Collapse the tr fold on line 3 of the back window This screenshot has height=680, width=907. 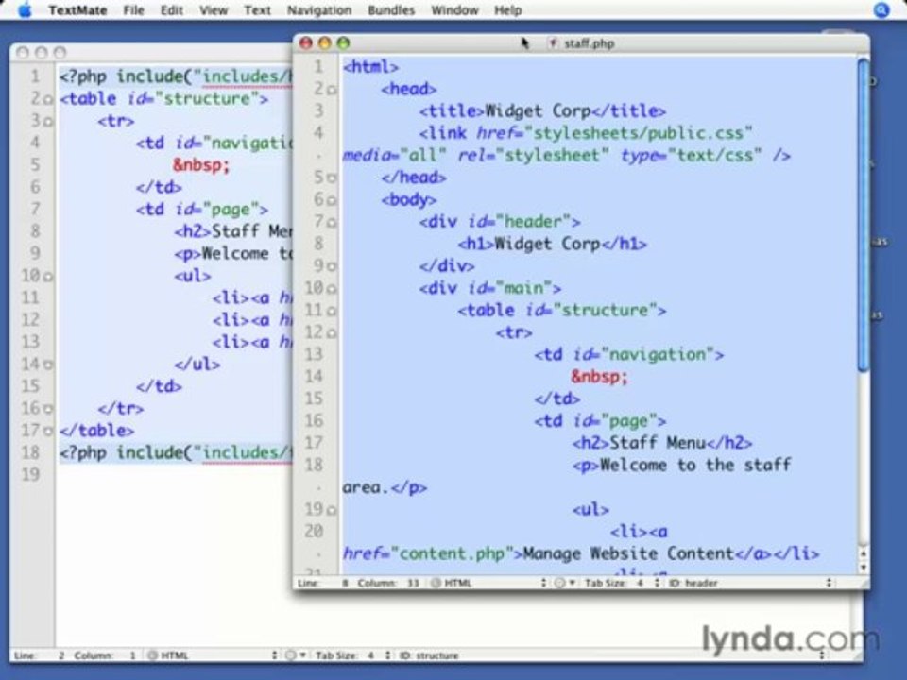click(x=48, y=122)
